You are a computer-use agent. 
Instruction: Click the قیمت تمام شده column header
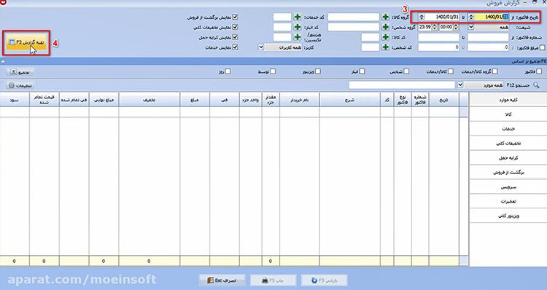click(x=44, y=100)
